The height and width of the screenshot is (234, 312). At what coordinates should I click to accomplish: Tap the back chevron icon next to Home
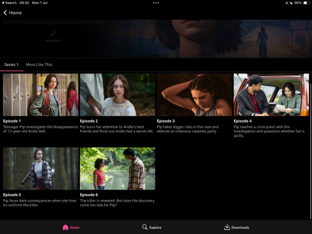coord(5,13)
